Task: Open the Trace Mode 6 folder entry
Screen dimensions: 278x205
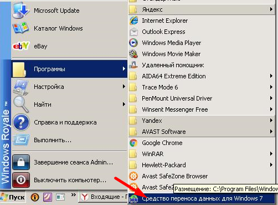Action: (202, 87)
